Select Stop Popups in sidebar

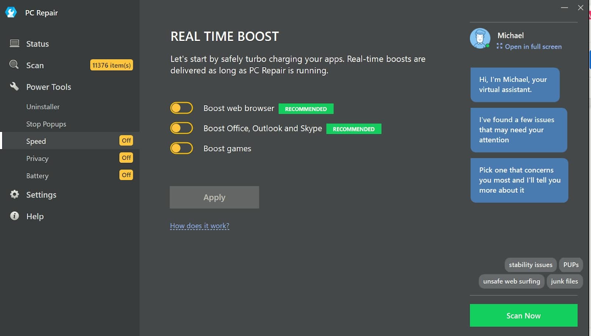coord(46,124)
